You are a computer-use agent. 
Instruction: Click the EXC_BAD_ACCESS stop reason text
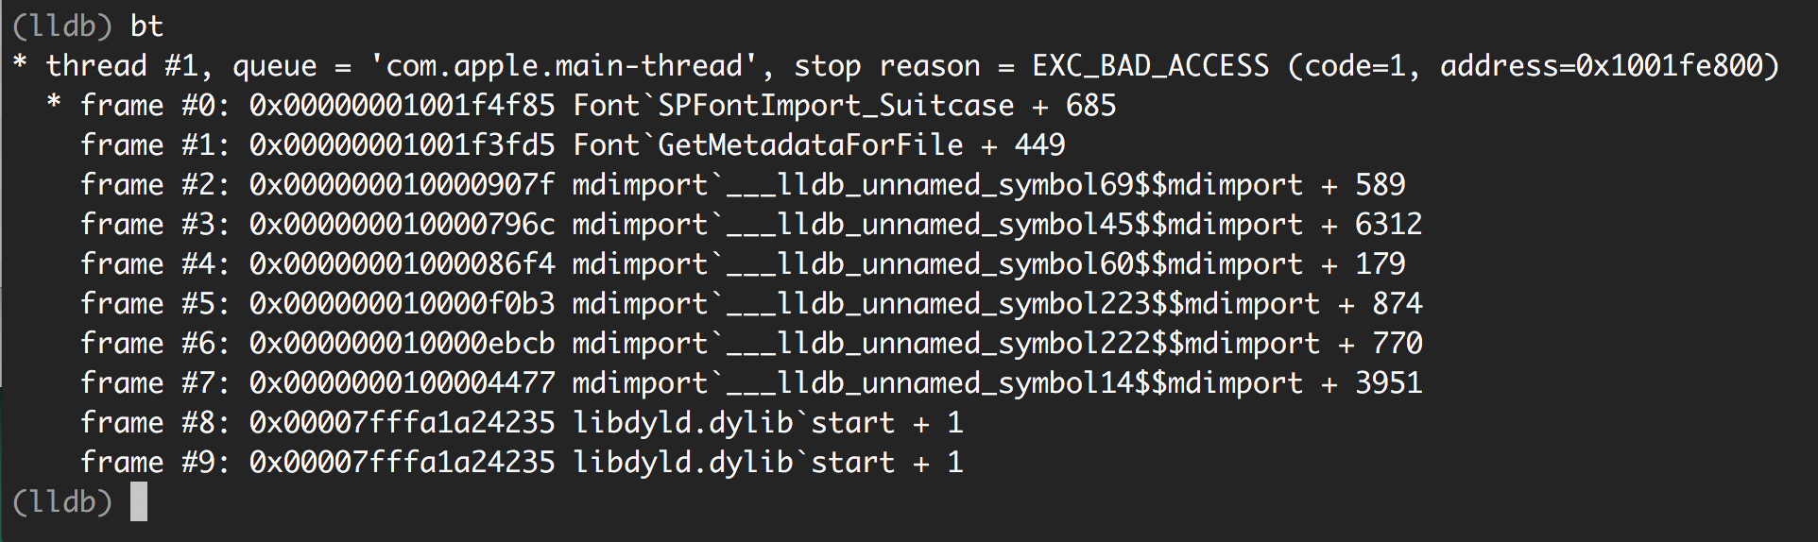pos(1150,65)
